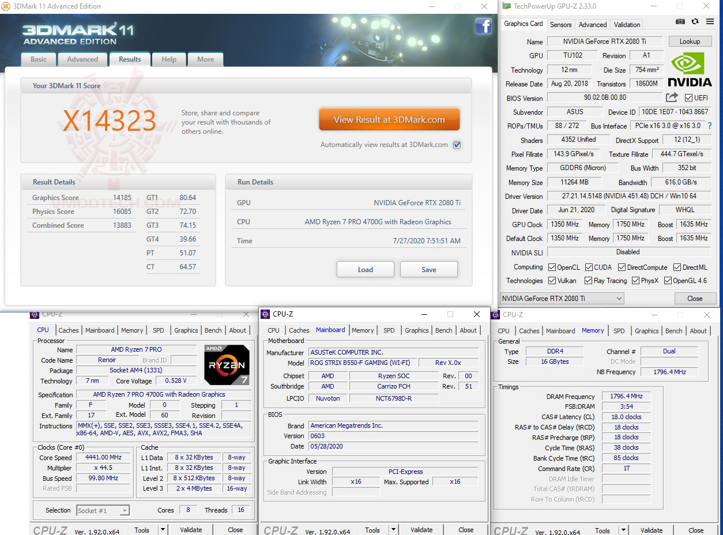The height and width of the screenshot is (535, 723).
Task: Open GPU selection dropdown in GPU-Z
Action: click(562, 299)
